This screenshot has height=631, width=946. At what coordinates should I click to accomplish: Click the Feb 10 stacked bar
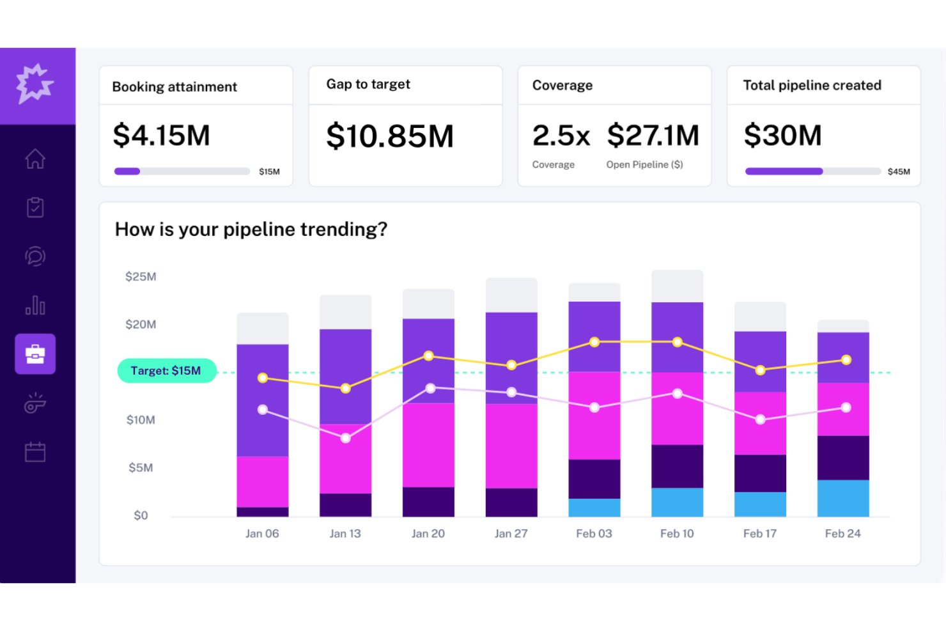pyautogui.click(x=678, y=394)
